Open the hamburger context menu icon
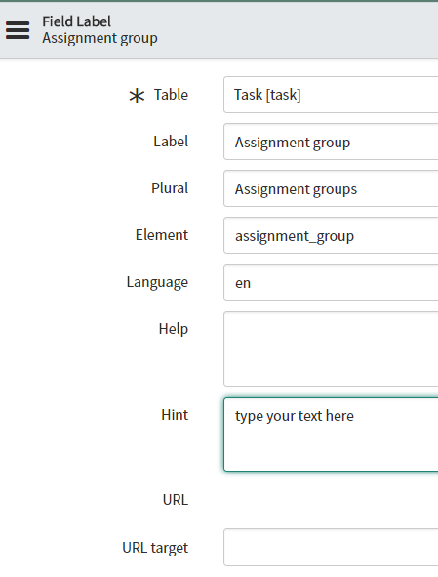 (18, 30)
